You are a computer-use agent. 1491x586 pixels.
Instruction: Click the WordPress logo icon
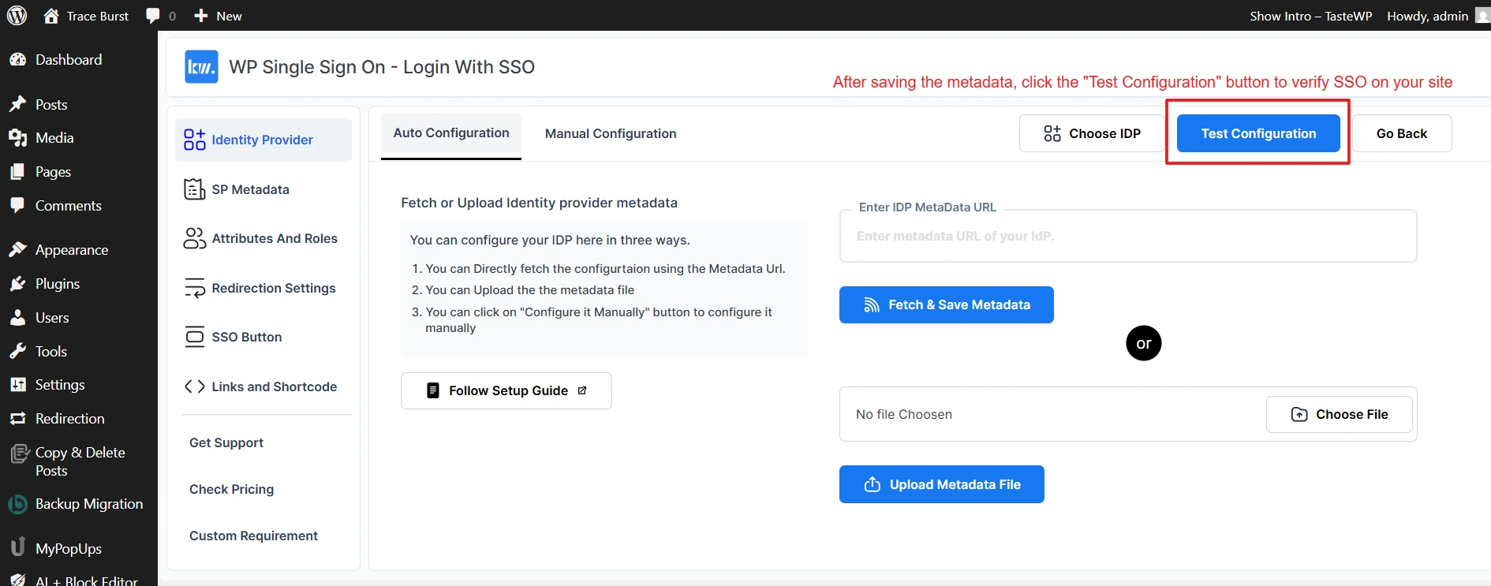[x=17, y=15]
